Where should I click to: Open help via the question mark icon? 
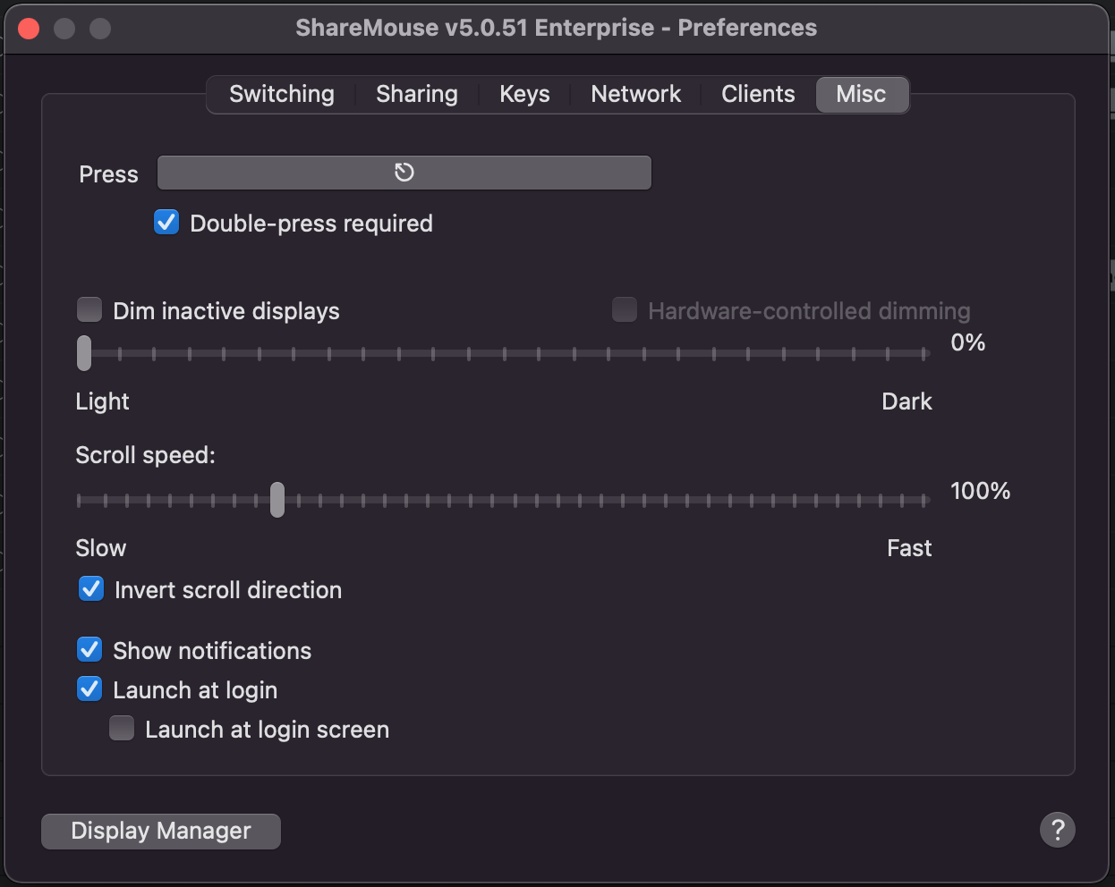[1057, 830]
